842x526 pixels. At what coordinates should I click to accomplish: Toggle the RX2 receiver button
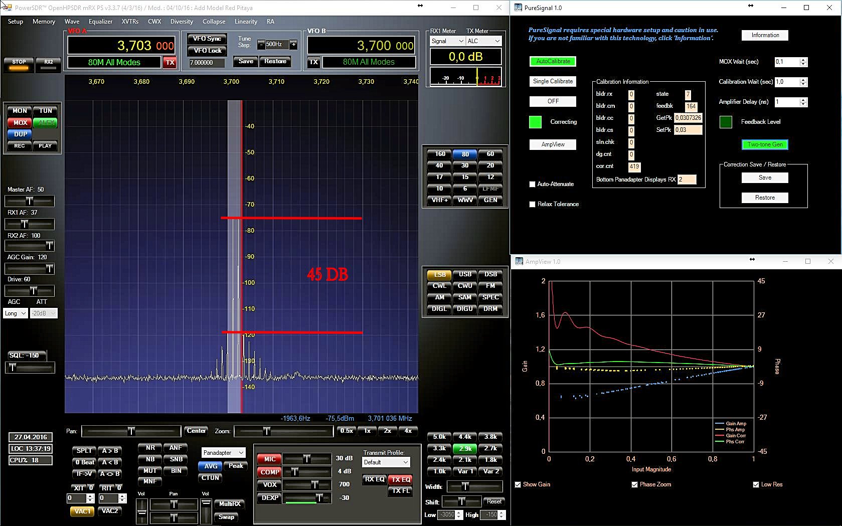(48, 64)
